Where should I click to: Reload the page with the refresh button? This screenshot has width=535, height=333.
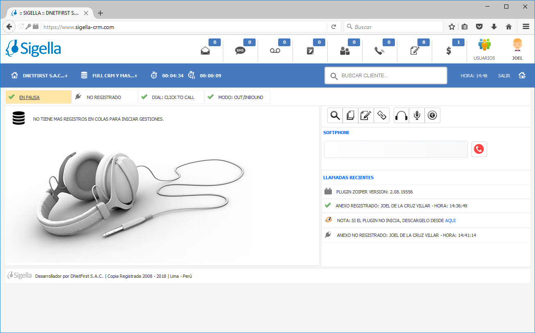[333, 27]
